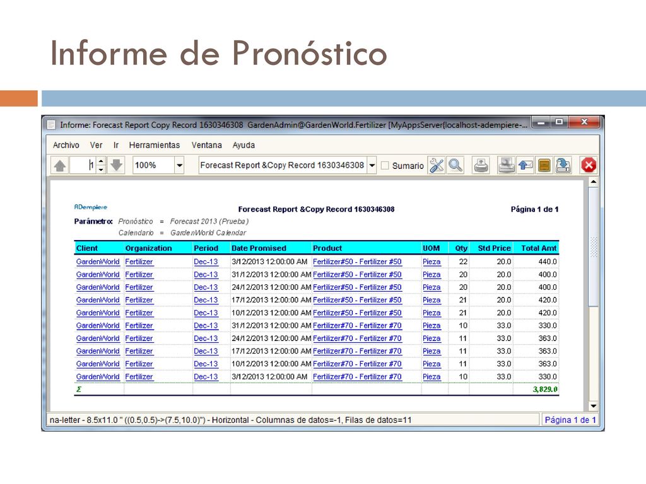Click Pieza UOM link in Qty 22 row
Viewport: 646px width, 484px height.
(x=432, y=262)
